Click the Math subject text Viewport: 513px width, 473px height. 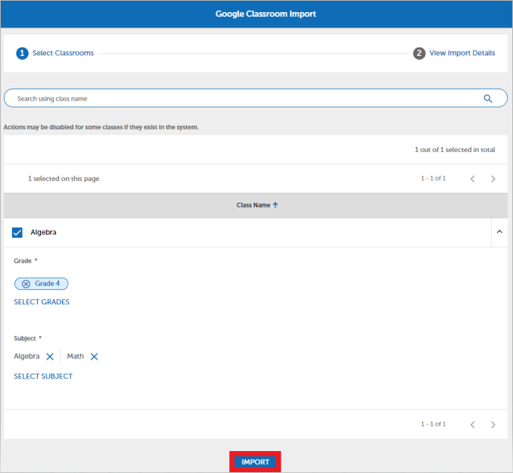[x=75, y=356]
